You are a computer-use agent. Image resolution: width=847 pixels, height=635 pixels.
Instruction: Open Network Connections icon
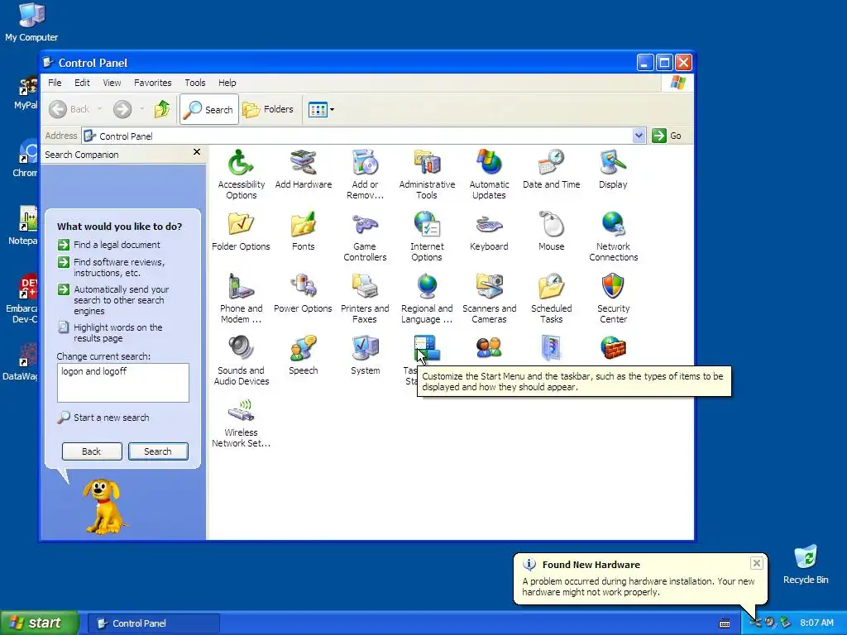(x=613, y=236)
